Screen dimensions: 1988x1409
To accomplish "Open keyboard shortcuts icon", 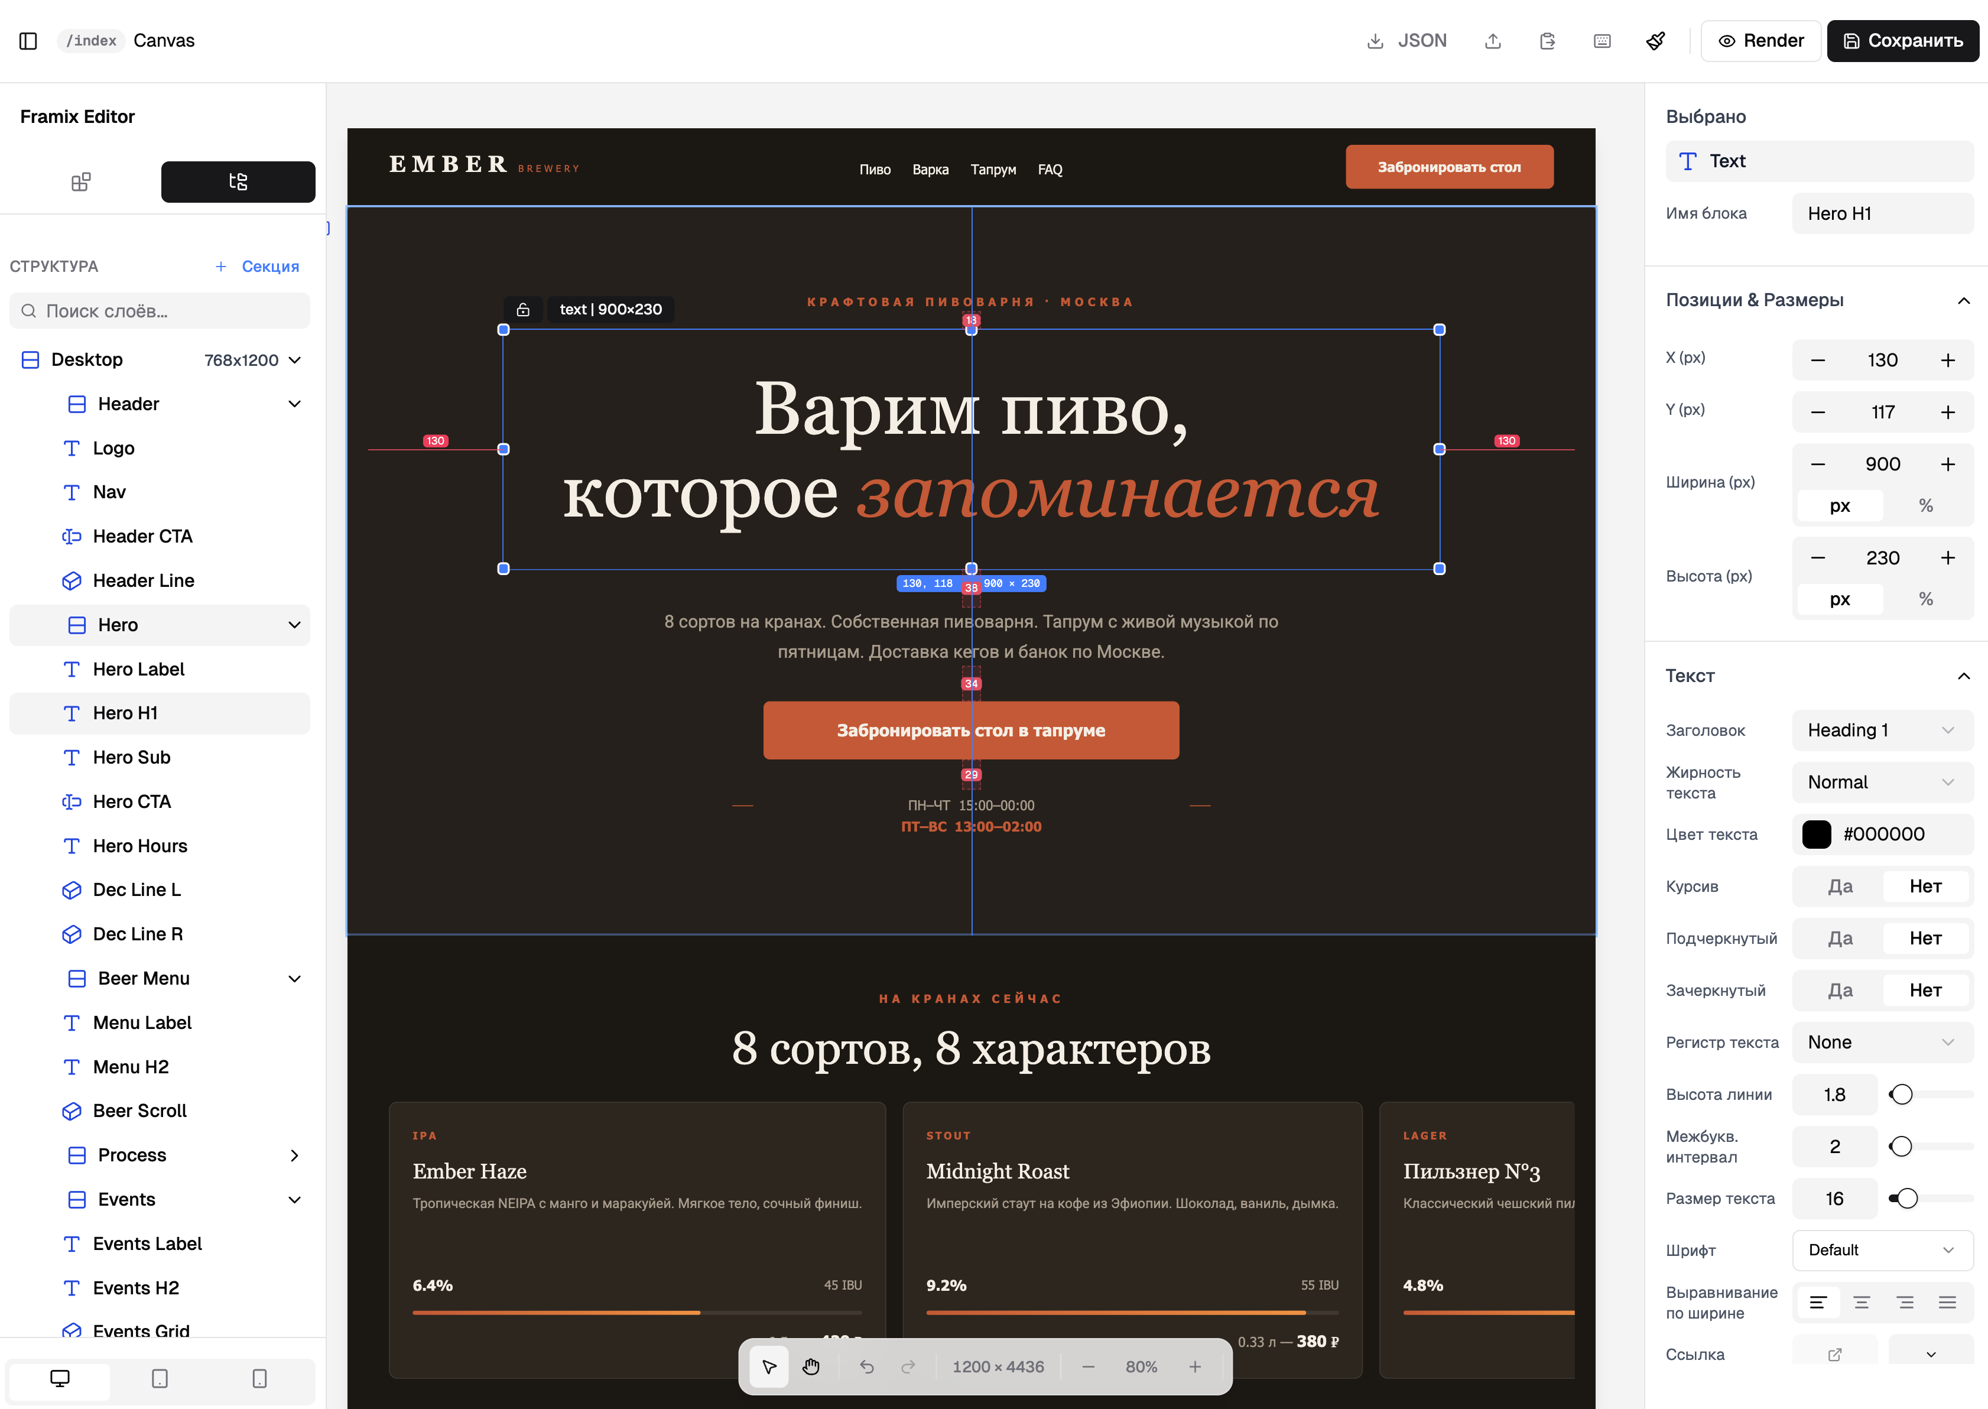I will tap(1602, 41).
